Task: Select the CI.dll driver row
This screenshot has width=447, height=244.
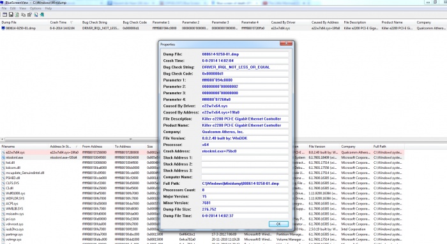Action: point(10,189)
